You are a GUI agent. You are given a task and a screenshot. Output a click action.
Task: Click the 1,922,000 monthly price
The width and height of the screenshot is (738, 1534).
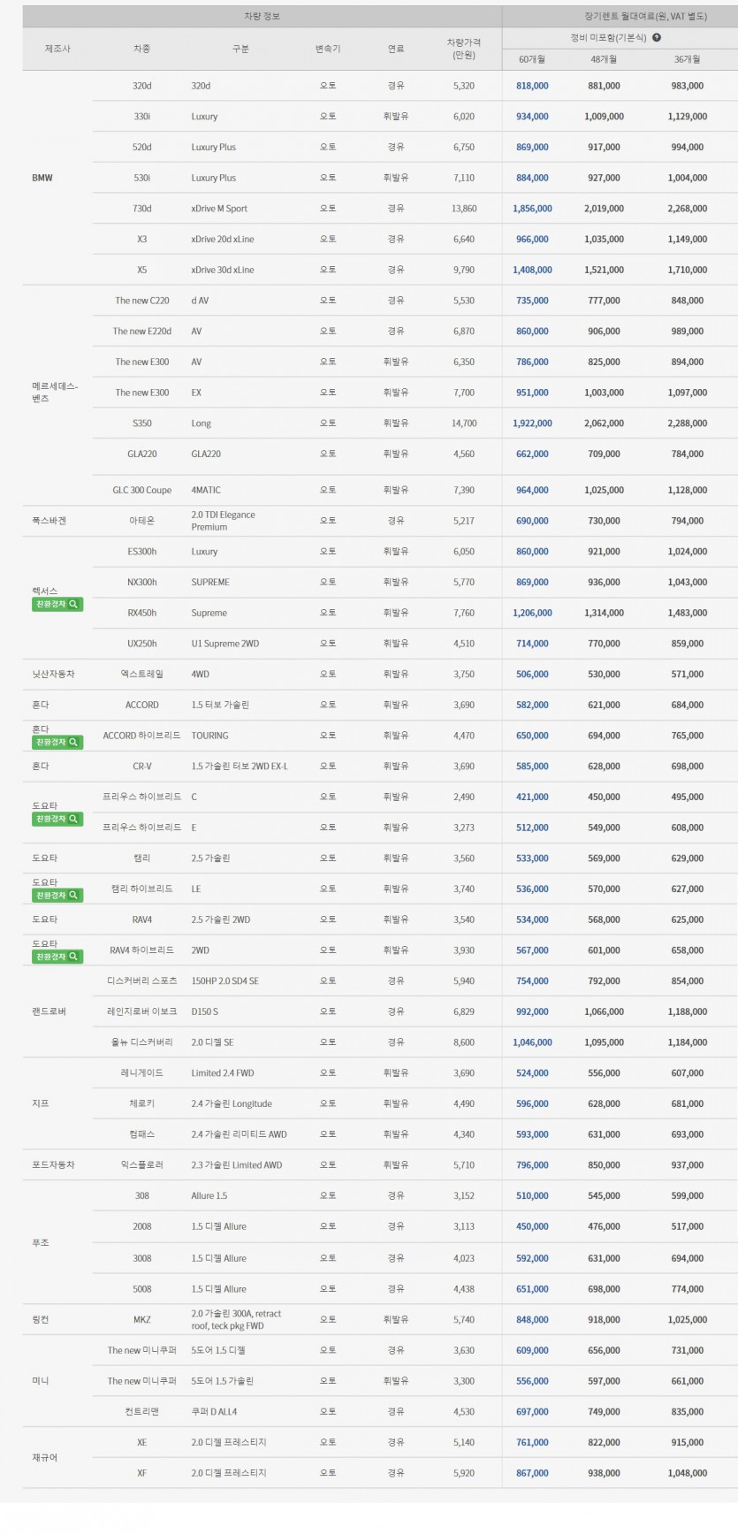532,424
